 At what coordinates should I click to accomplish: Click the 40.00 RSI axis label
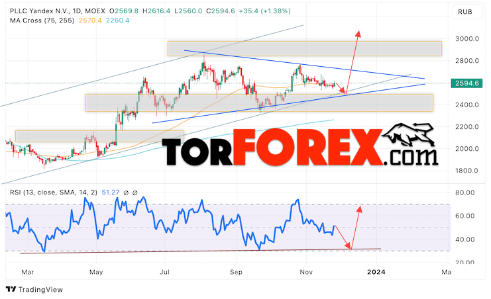pos(465,239)
